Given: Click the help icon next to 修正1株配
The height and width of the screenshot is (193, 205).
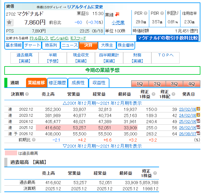Looking at the screenshot, I should (173, 94).
